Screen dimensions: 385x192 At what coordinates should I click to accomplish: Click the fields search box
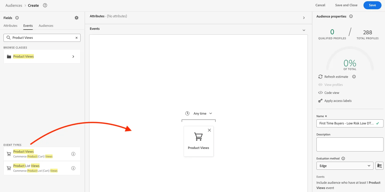click(42, 38)
